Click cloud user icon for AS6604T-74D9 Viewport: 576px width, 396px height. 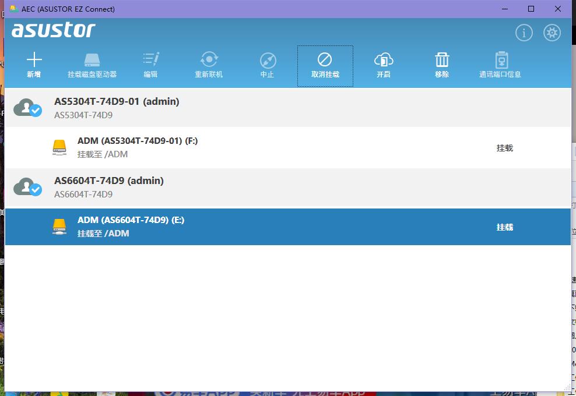(27, 187)
